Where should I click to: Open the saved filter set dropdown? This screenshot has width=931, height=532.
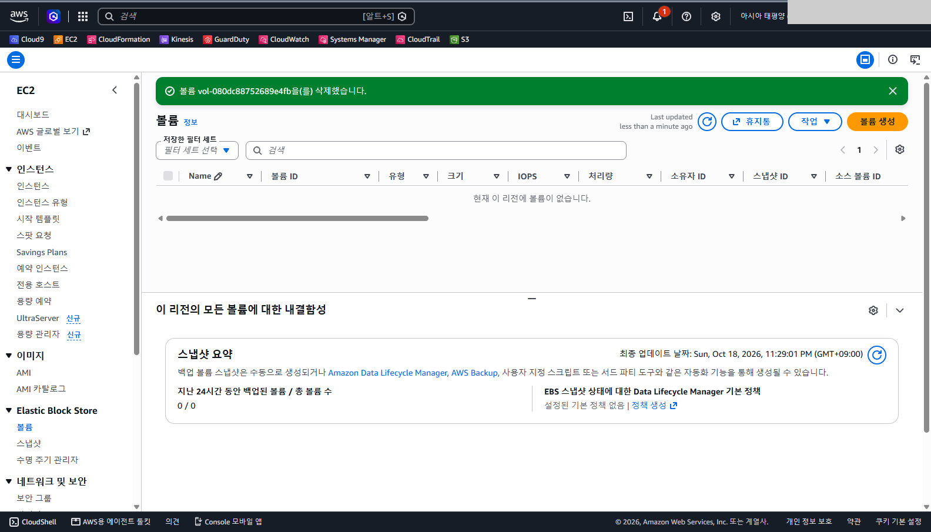point(197,150)
